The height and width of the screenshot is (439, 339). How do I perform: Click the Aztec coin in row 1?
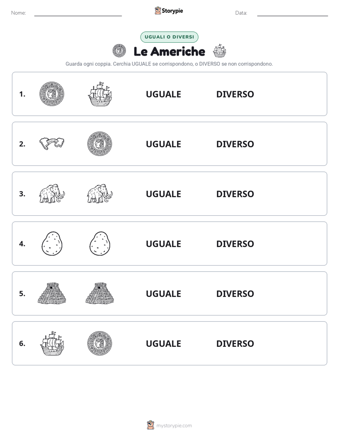[52, 94]
